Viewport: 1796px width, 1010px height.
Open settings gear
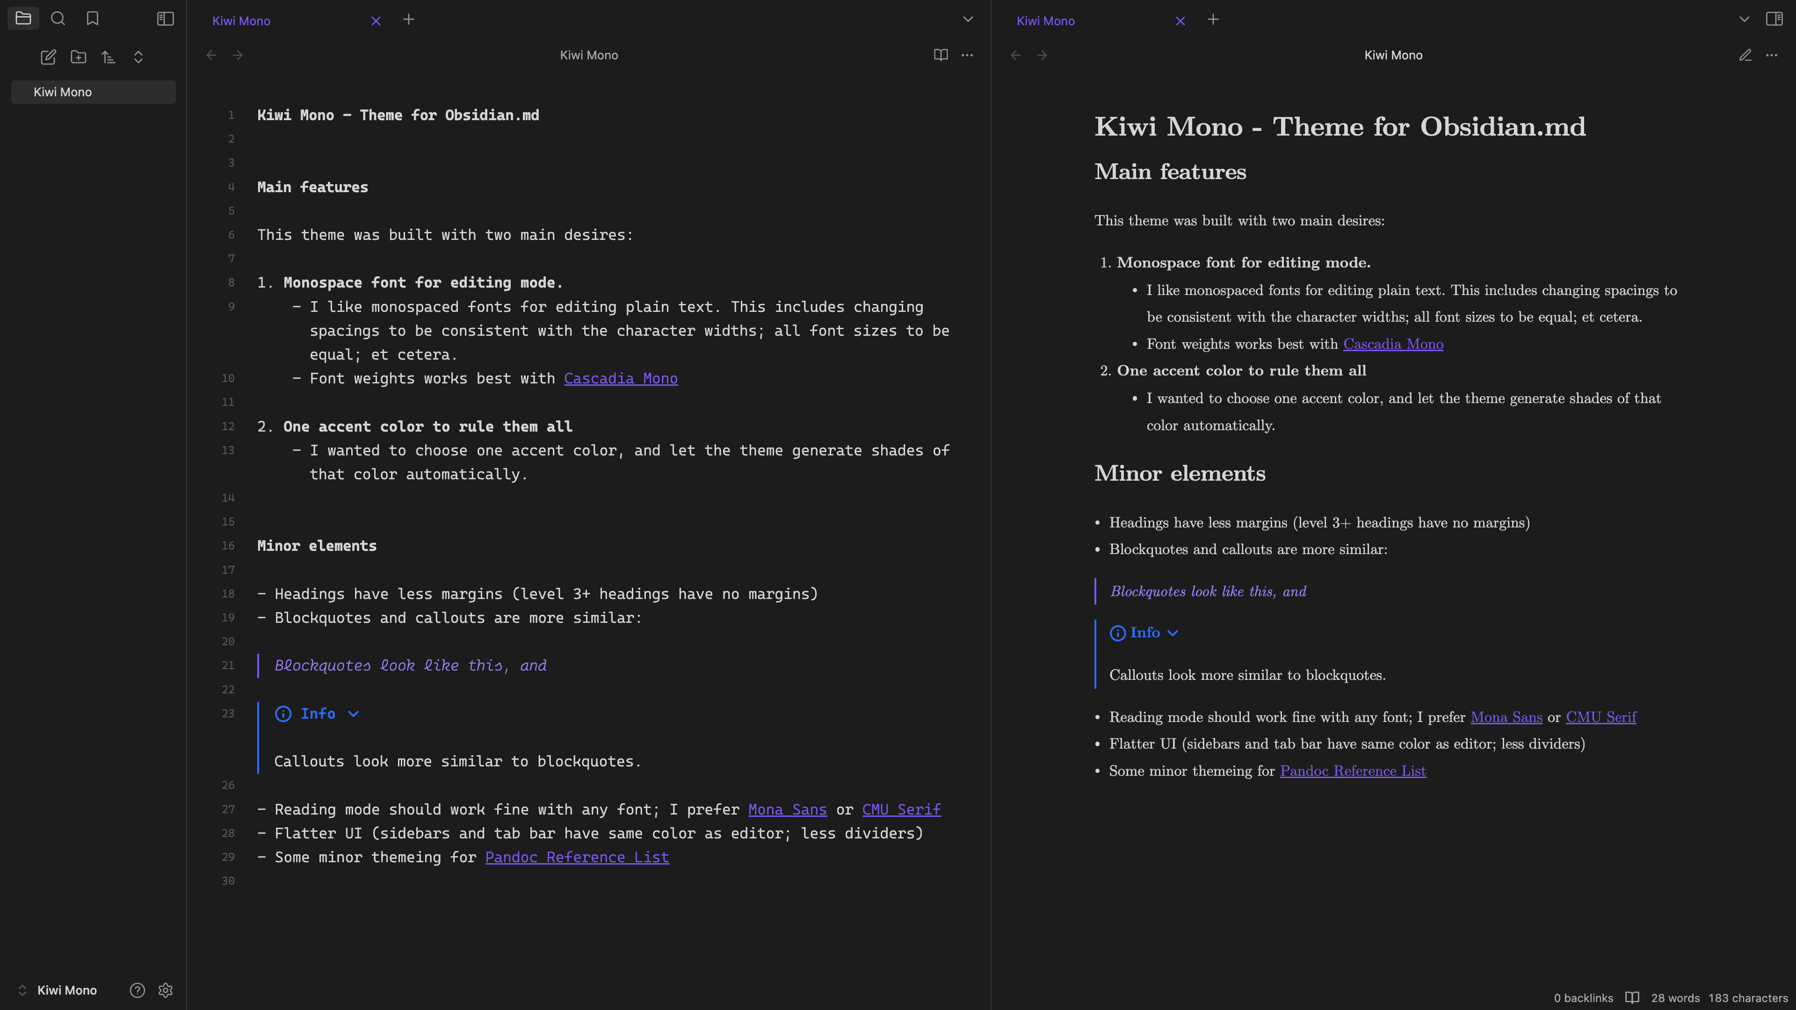[165, 990]
